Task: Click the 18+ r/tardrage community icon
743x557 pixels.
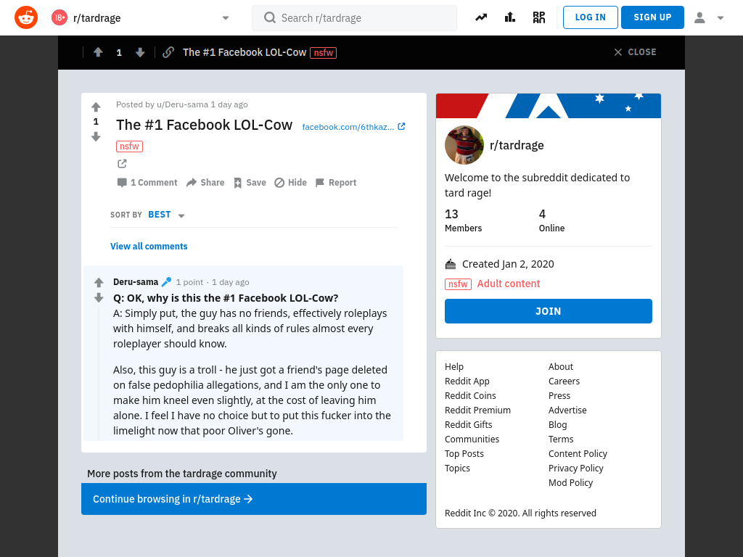Action: 59,17
